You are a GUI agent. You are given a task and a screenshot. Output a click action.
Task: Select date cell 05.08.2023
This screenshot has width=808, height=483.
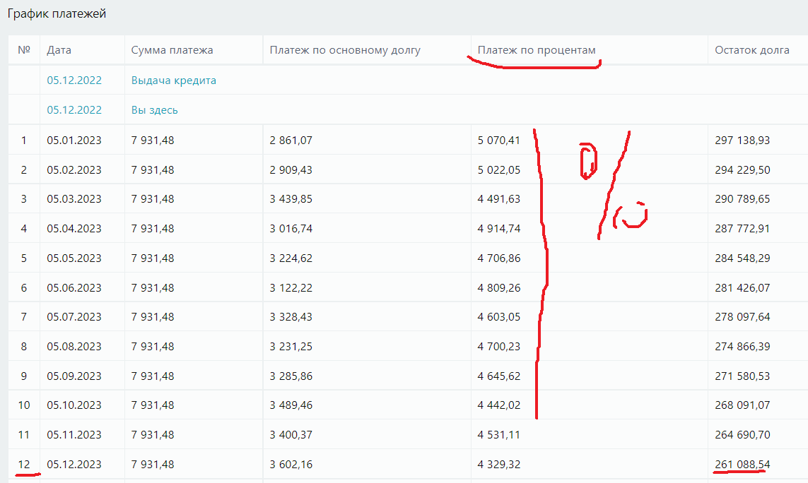pyautogui.click(x=74, y=347)
